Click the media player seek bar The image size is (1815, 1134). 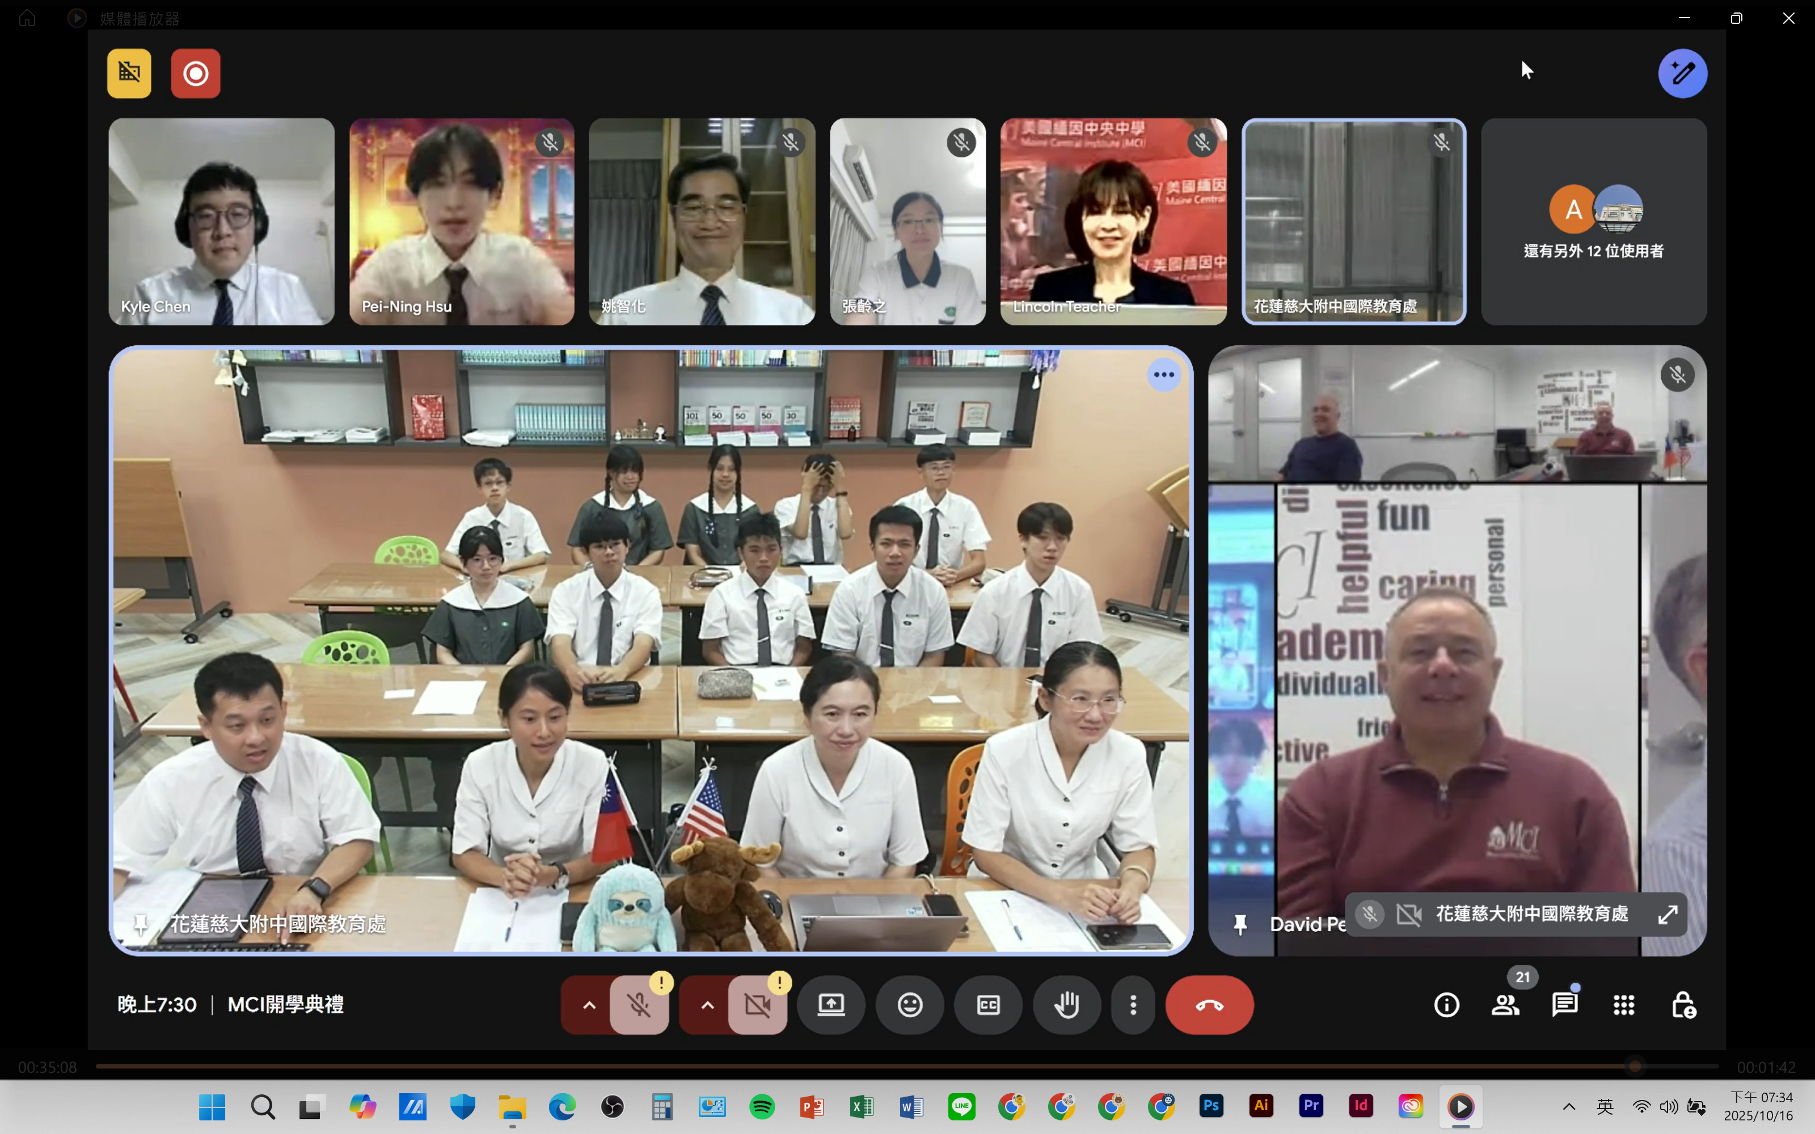coord(900,1066)
